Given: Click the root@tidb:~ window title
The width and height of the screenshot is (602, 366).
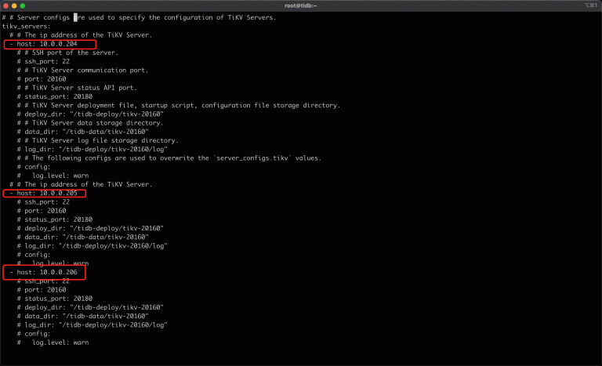Looking at the screenshot, I should coord(301,5).
